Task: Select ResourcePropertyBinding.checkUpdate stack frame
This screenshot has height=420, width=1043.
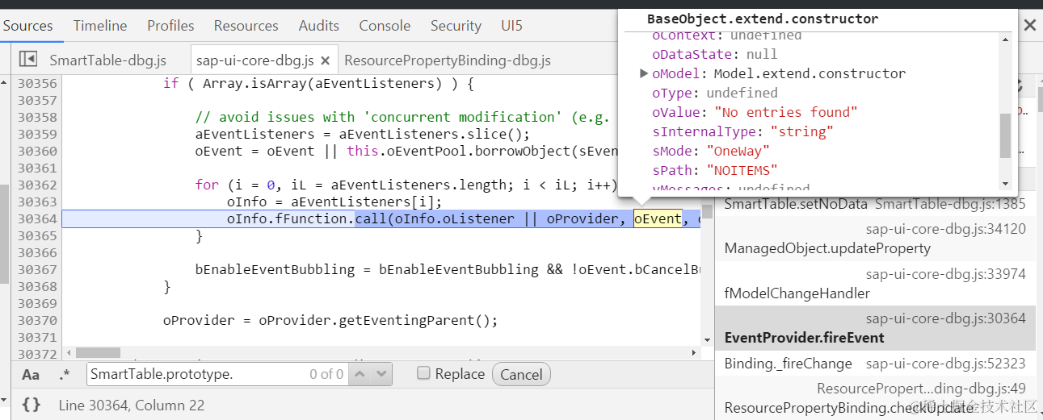Action: tap(875, 398)
